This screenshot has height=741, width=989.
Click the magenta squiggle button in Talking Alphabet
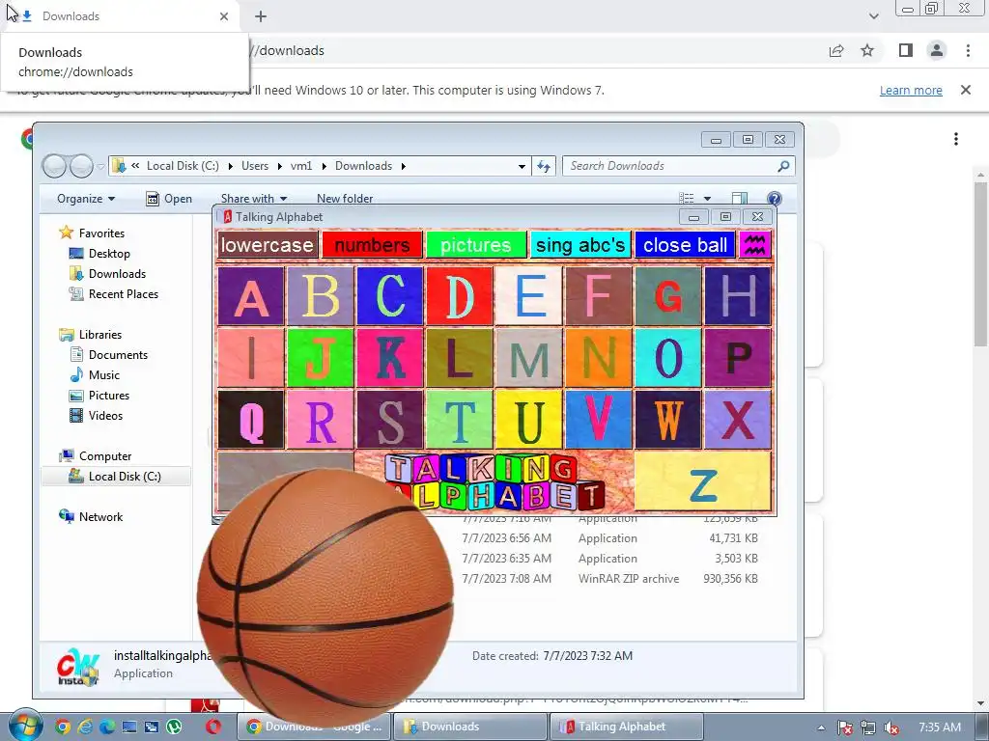(755, 244)
